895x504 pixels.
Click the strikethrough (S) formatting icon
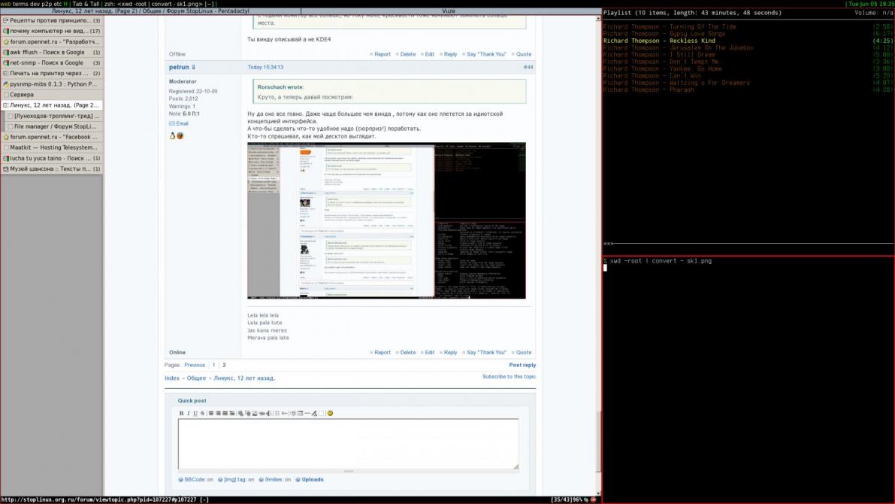coord(201,412)
